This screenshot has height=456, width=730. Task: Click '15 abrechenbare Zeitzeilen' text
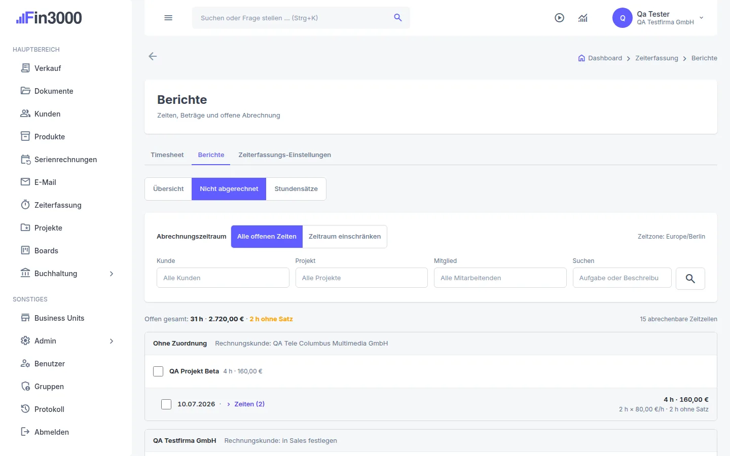[678, 319]
